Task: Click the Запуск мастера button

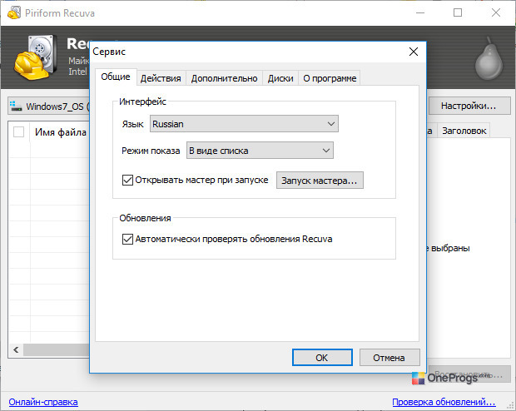Action: pyautogui.click(x=320, y=181)
